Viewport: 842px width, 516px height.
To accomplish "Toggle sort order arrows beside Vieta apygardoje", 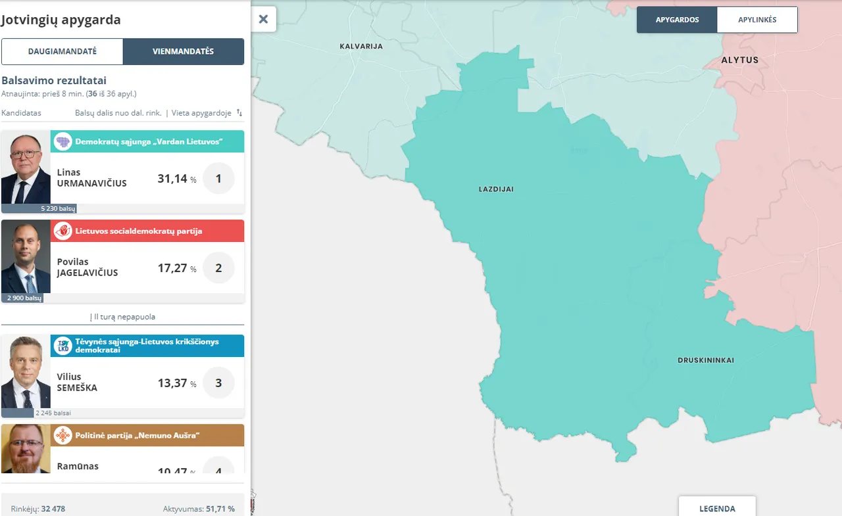I will pyautogui.click(x=239, y=113).
